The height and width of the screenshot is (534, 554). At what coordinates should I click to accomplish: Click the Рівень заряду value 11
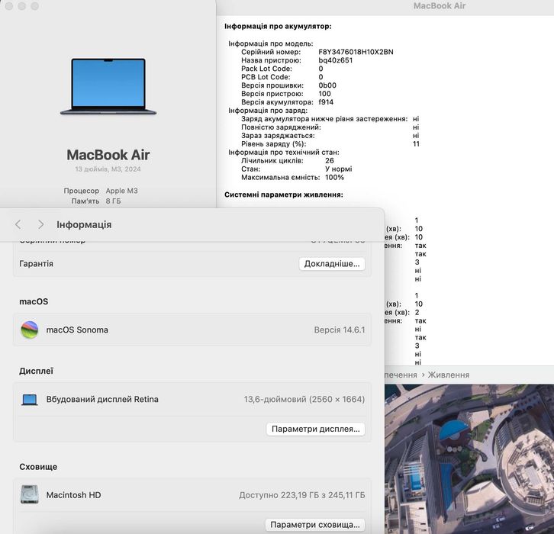pos(416,143)
